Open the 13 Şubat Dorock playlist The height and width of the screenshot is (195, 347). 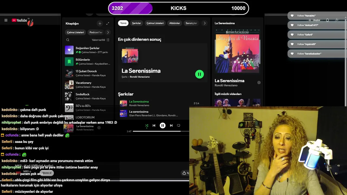point(88,73)
